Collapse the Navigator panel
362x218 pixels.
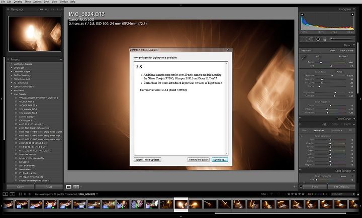(x=8, y=10)
